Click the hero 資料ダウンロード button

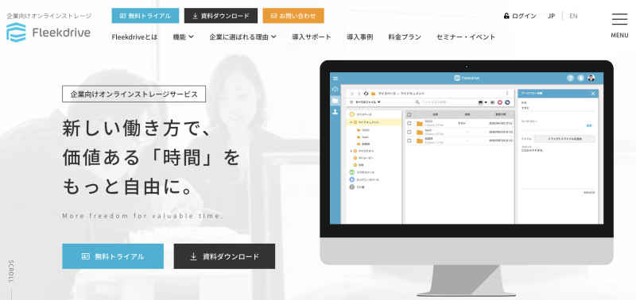pos(224,256)
